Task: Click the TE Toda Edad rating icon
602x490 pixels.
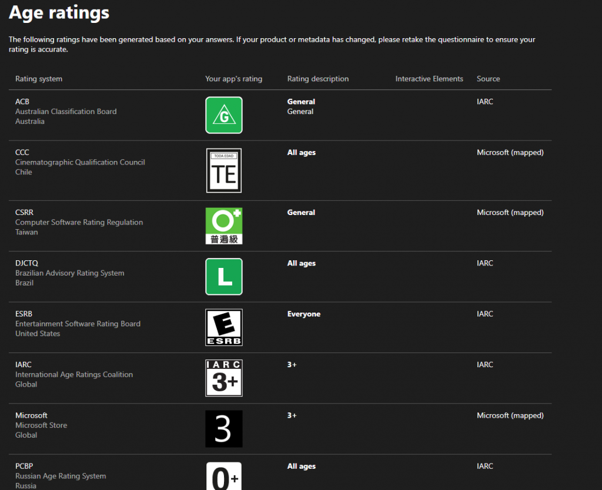Action: (x=223, y=170)
